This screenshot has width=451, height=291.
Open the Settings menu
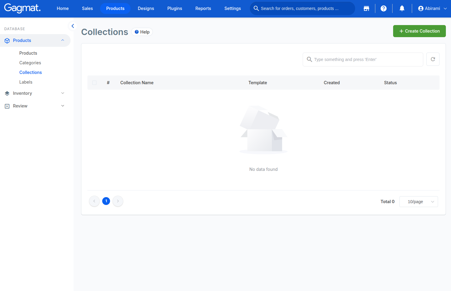click(233, 8)
